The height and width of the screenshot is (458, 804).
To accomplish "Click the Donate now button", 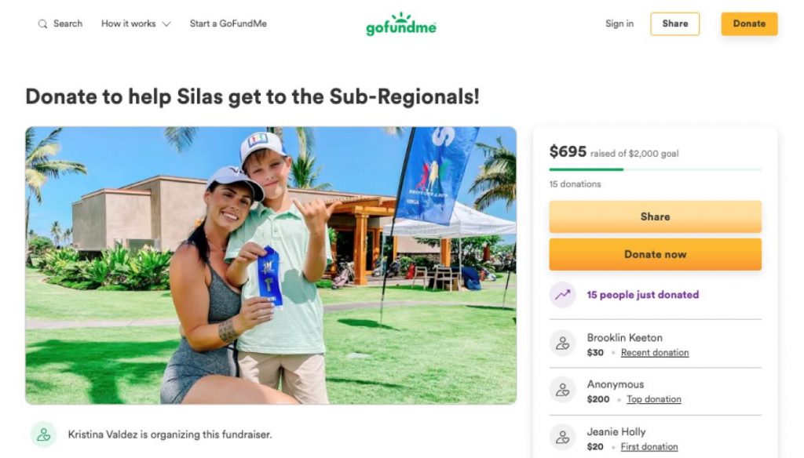I will click(x=656, y=254).
